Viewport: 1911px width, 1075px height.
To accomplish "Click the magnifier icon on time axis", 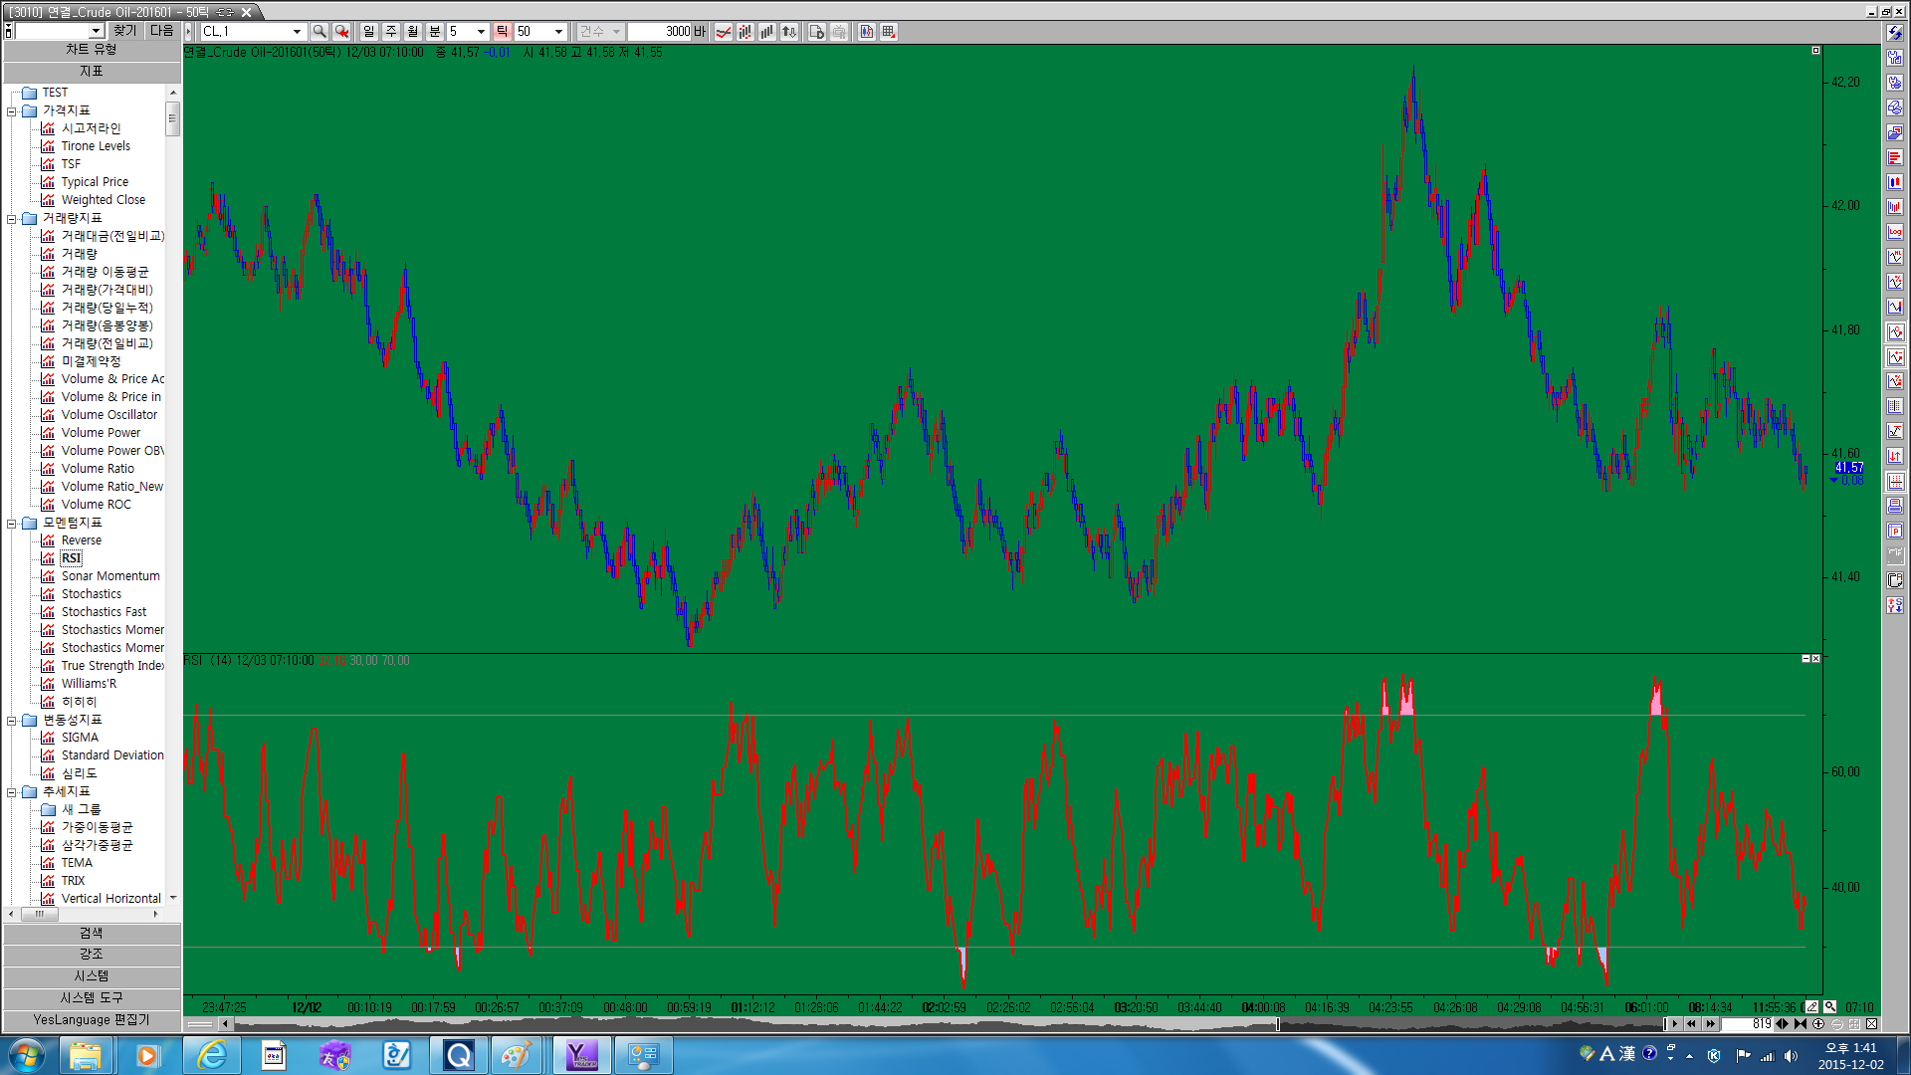I will click(1829, 1007).
